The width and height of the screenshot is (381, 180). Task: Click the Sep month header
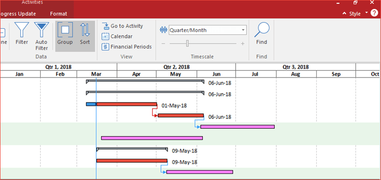[x=336, y=74]
